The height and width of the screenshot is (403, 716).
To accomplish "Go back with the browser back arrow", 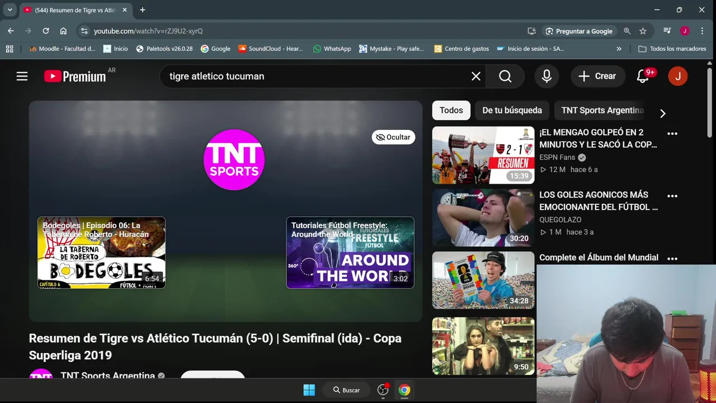I will [11, 31].
